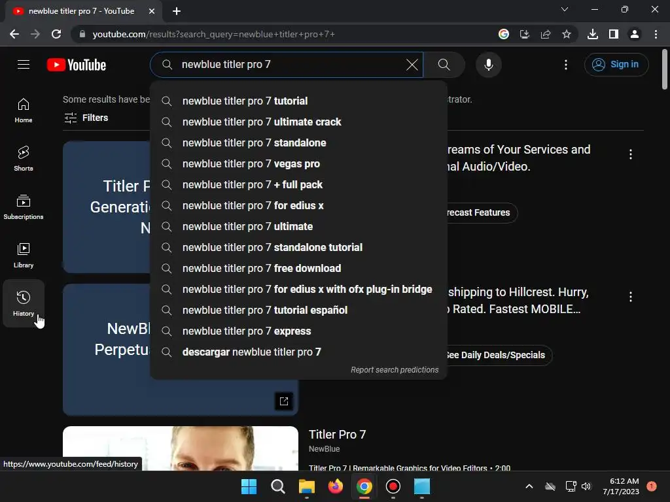Pick the suggestion ending in just 'standalone'

click(x=298, y=143)
